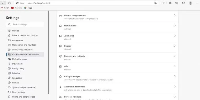This screenshot has height=100, width=200.
Task: Expand Images permission chevron
Action: 175,46
